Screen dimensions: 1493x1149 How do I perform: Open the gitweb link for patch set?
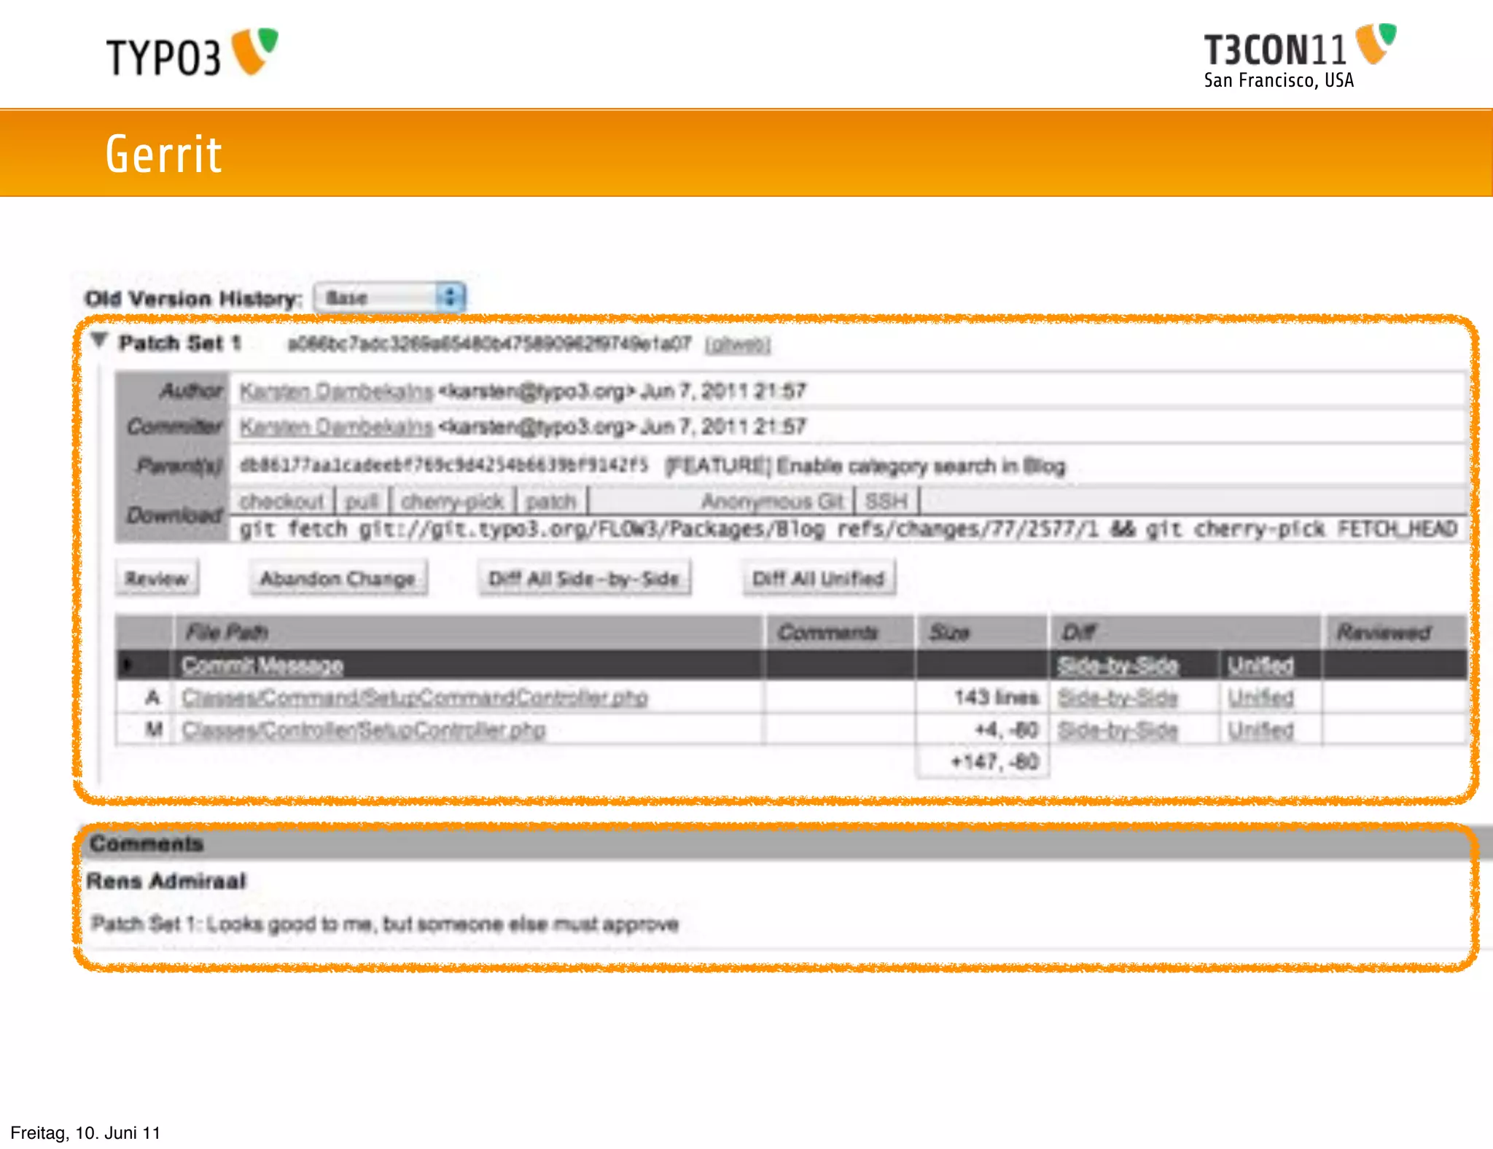[737, 345]
